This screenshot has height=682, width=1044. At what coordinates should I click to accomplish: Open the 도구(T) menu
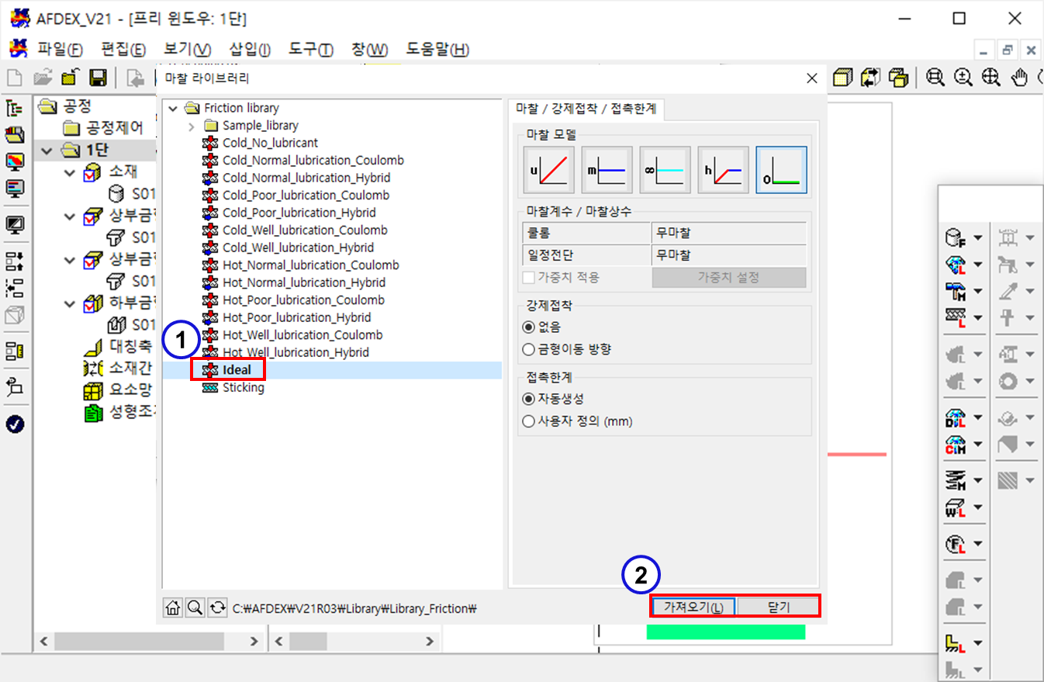pyautogui.click(x=310, y=50)
